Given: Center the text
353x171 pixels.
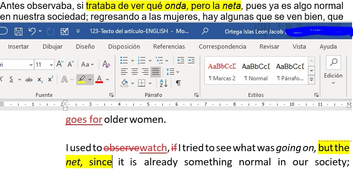Looking at the screenshot, I should [x=135, y=72].
